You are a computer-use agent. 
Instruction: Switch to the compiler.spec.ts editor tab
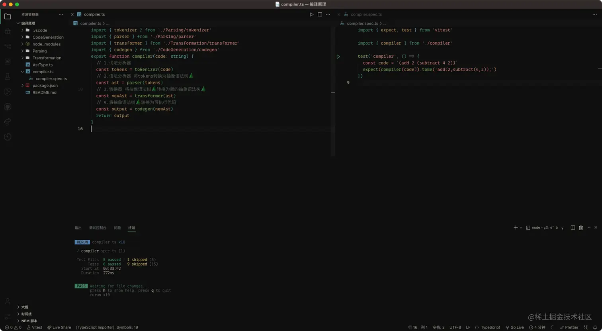tap(366, 14)
